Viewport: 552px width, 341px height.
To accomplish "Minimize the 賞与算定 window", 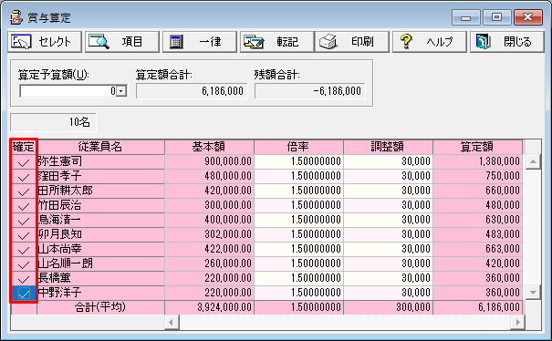I will (465, 17).
